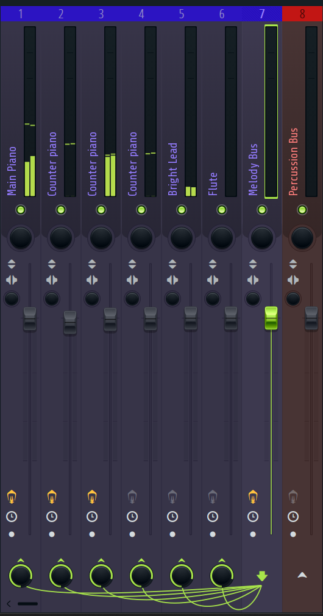
Task: Select mixer track number 7 header
Action: click(262, 14)
